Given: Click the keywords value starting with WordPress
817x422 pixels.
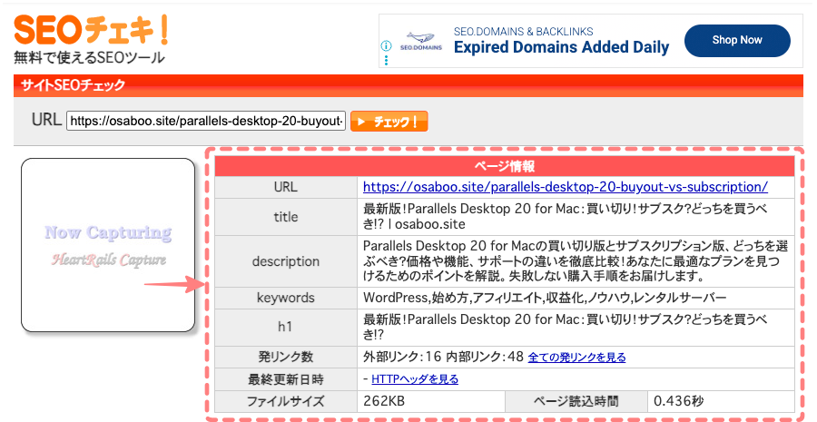Looking at the screenshot, I should coord(545,298).
